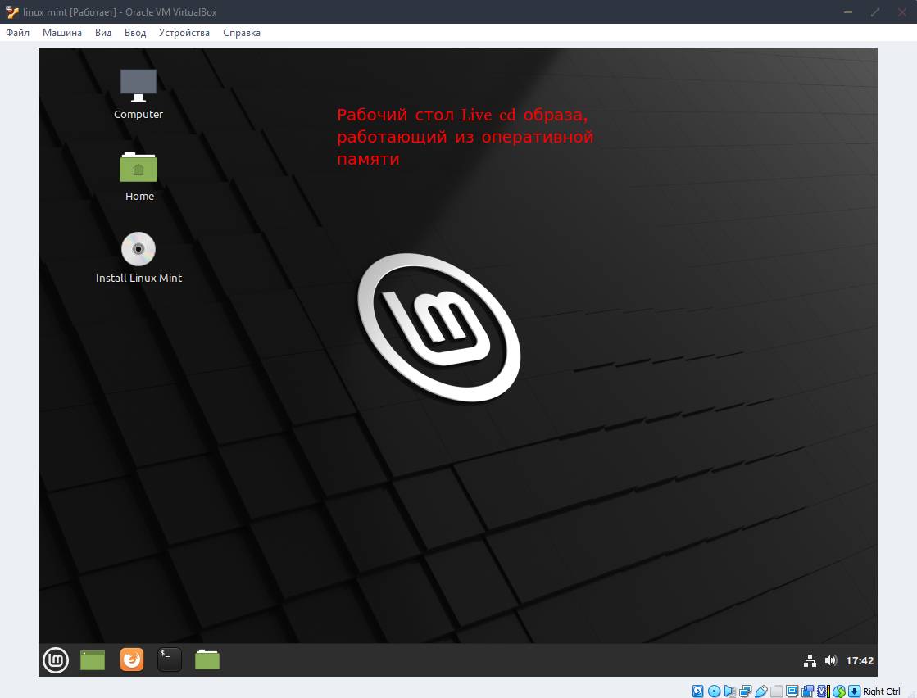Click the clock showing 17:42

click(860, 660)
